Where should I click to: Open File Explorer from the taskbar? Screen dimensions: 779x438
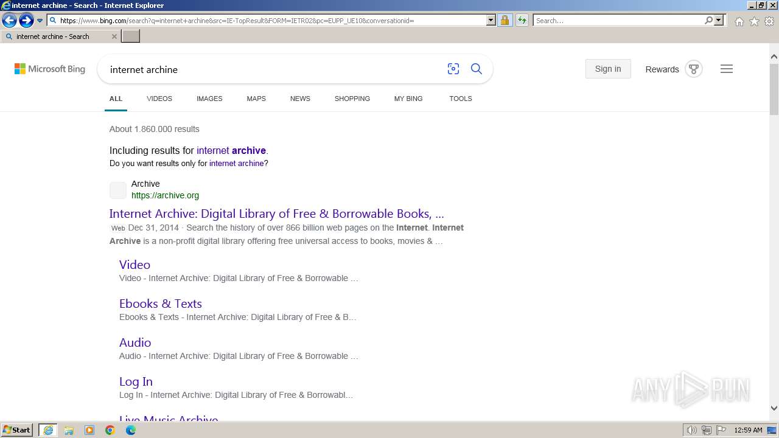pyautogui.click(x=69, y=430)
